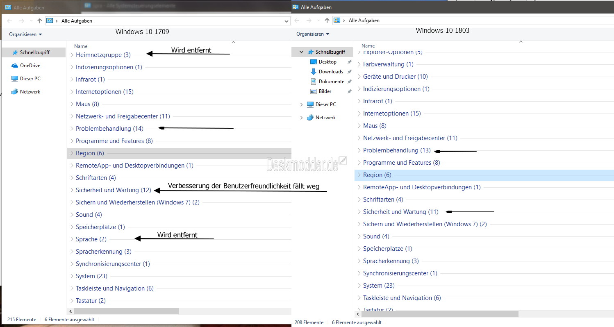Image resolution: width=614 pixels, height=327 pixels.
Task: Open the Downloads quick access item in the 1803 window
Action: 327,72
